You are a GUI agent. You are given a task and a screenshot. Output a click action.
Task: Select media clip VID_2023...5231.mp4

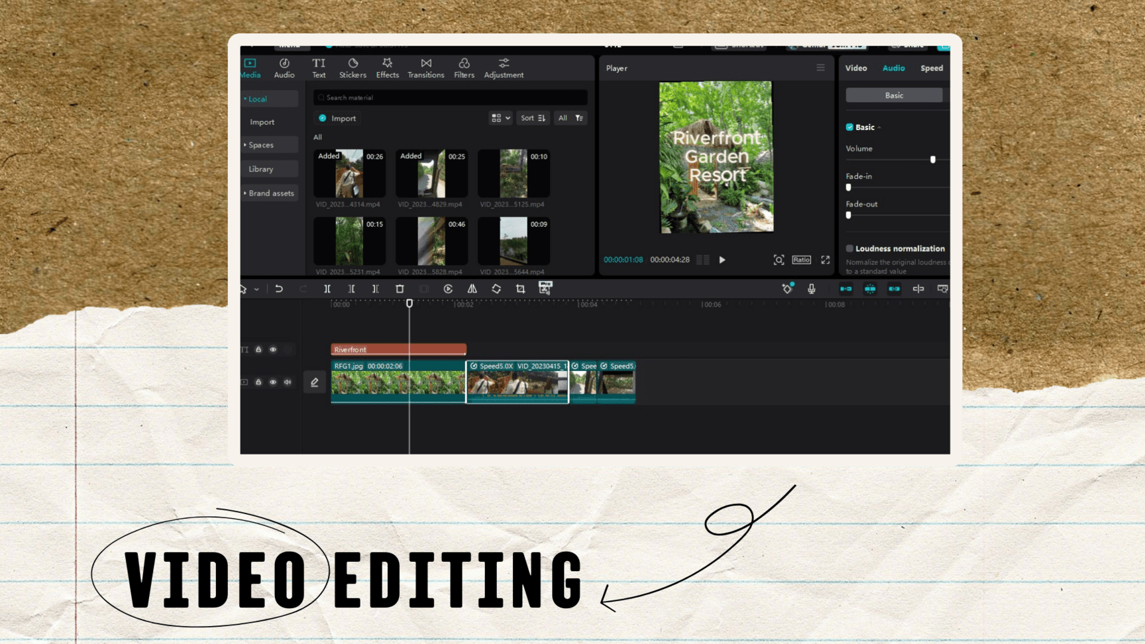349,241
